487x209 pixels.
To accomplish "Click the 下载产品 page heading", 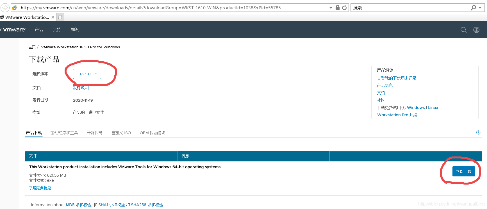I will [44, 59].
